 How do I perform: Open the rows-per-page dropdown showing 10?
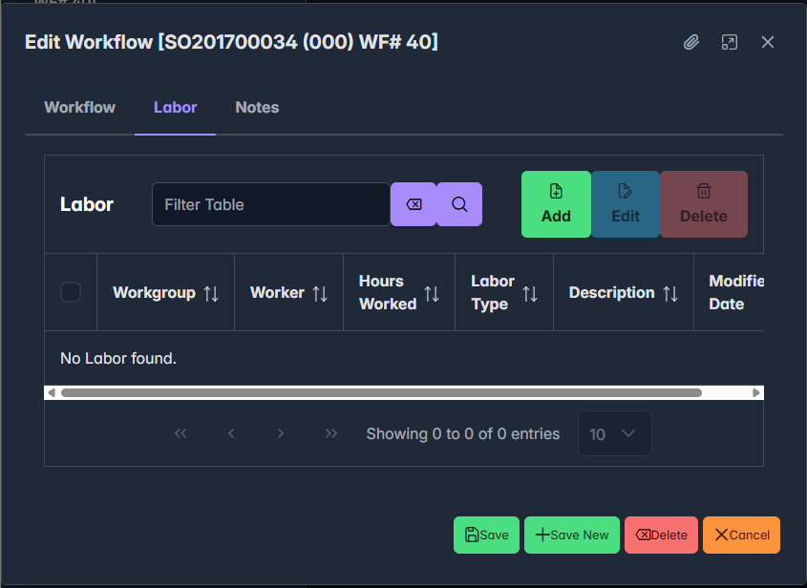pos(614,433)
